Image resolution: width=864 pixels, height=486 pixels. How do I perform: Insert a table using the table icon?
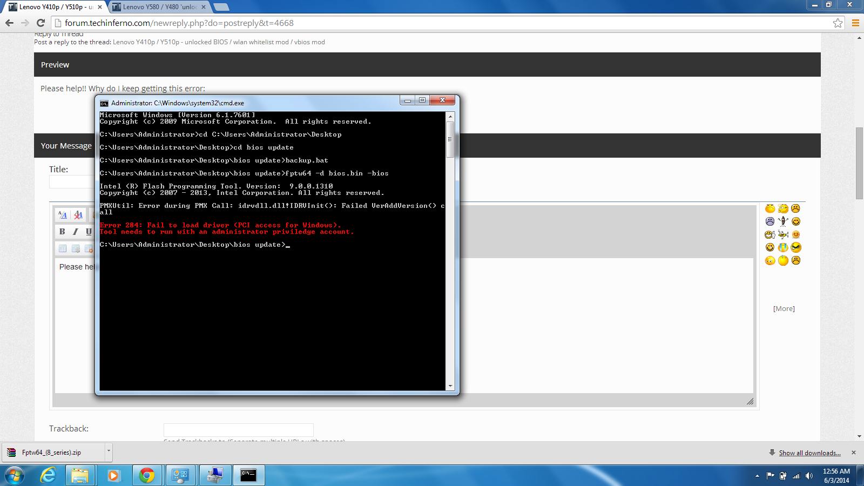tap(63, 248)
